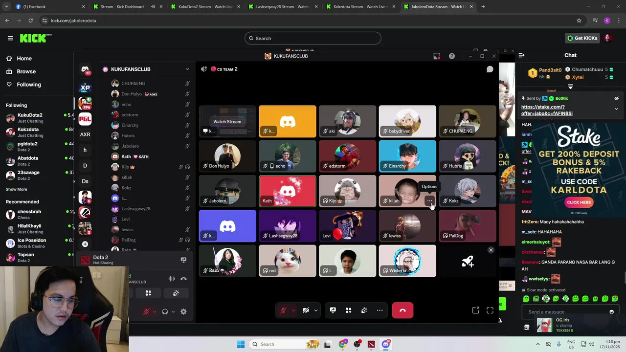This screenshot has height=352, width=626.
Task: Open mic dropdown arrow in the user panel
Action: point(155,311)
